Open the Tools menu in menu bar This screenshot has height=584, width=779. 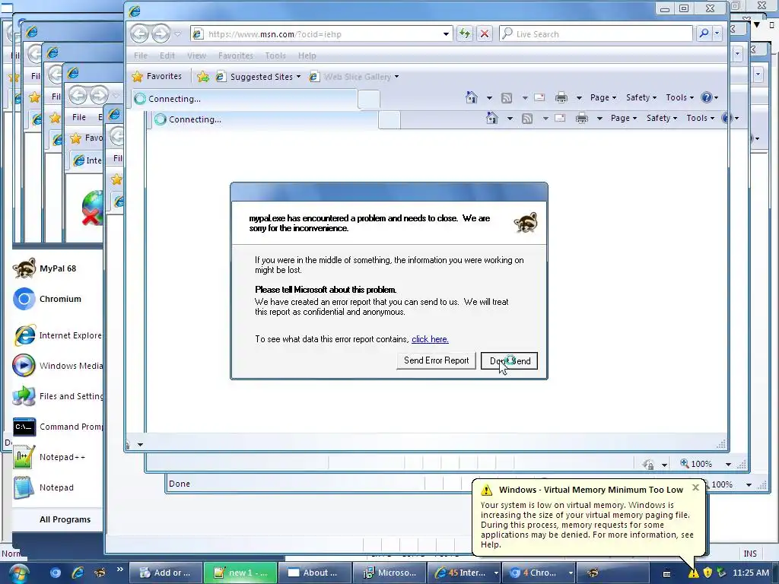275,56
